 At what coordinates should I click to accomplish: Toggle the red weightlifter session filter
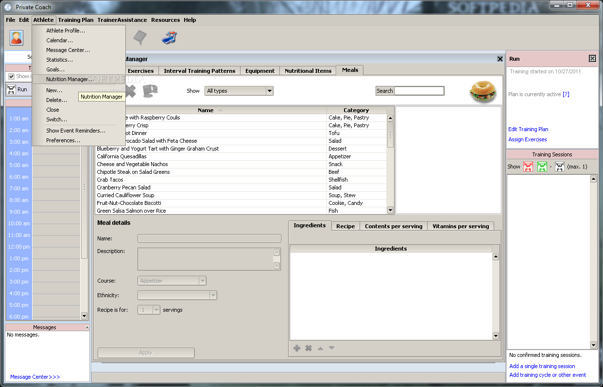click(x=528, y=167)
